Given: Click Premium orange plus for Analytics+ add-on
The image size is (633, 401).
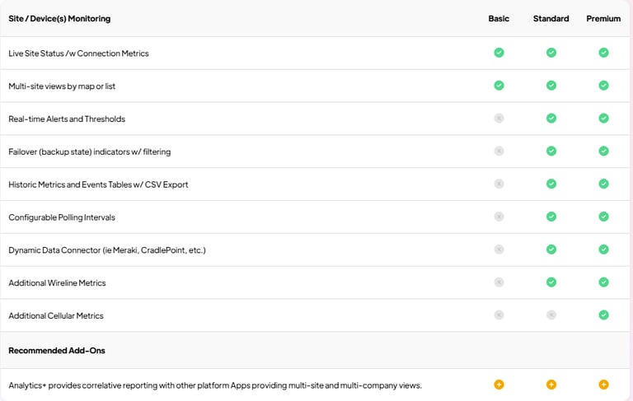Looking at the screenshot, I should click(x=603, y=385).
